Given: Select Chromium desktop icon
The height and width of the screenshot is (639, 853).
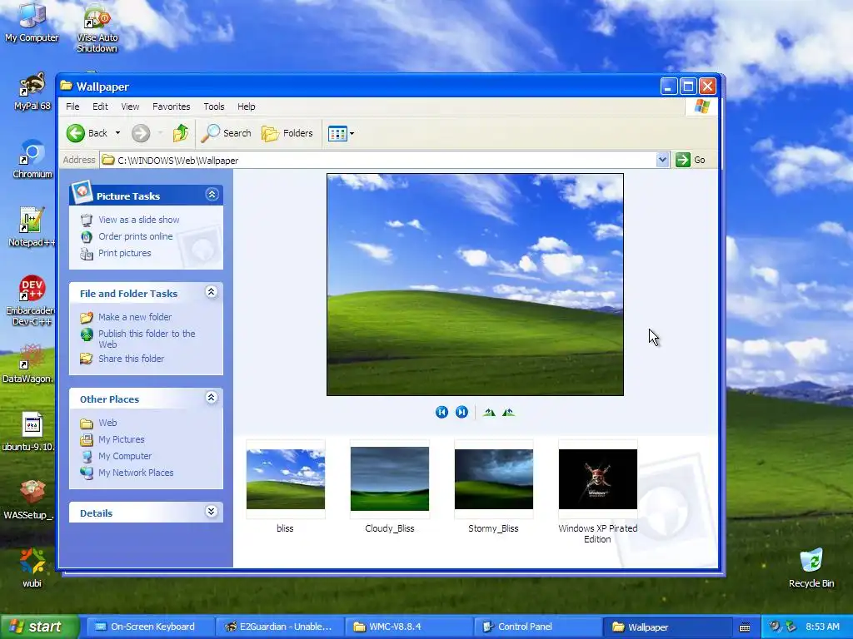Looking at the screenshot, I should pyautogui.click(x=32, y=159).
